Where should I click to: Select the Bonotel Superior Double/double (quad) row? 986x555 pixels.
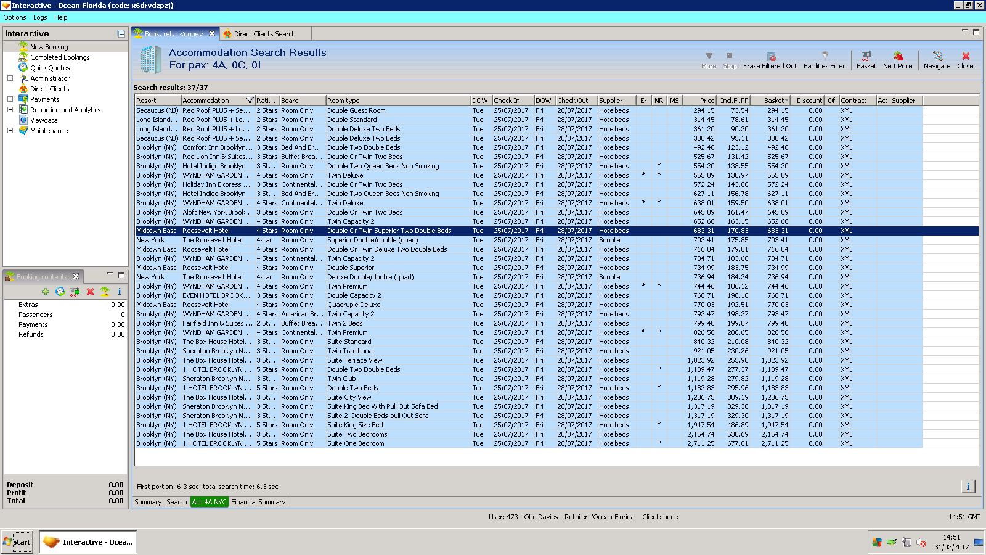click(x=372, y=240)
